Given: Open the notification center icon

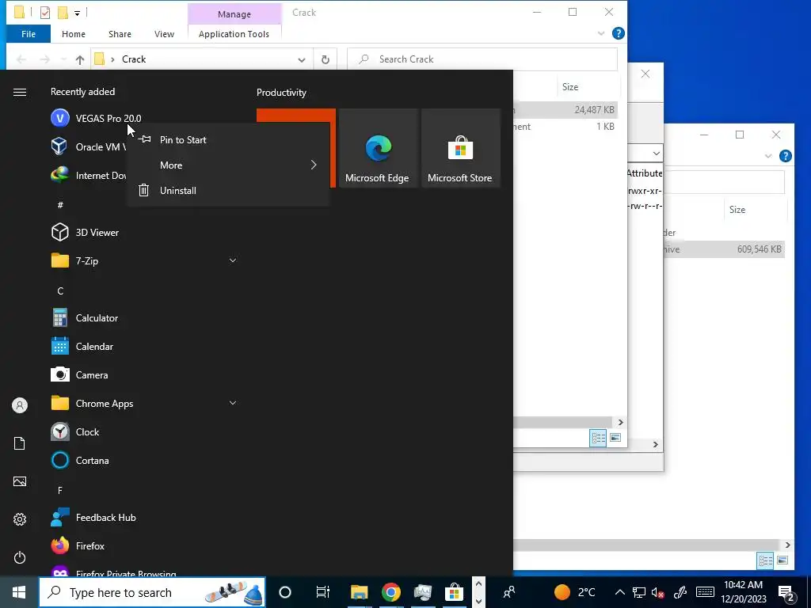Looking at the screenshot, I should click(x=786, y=593).
